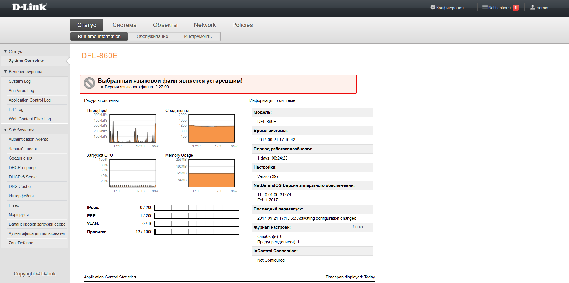
Task: Collapse the Sub Systems section
Action: (x=5, y=130)
